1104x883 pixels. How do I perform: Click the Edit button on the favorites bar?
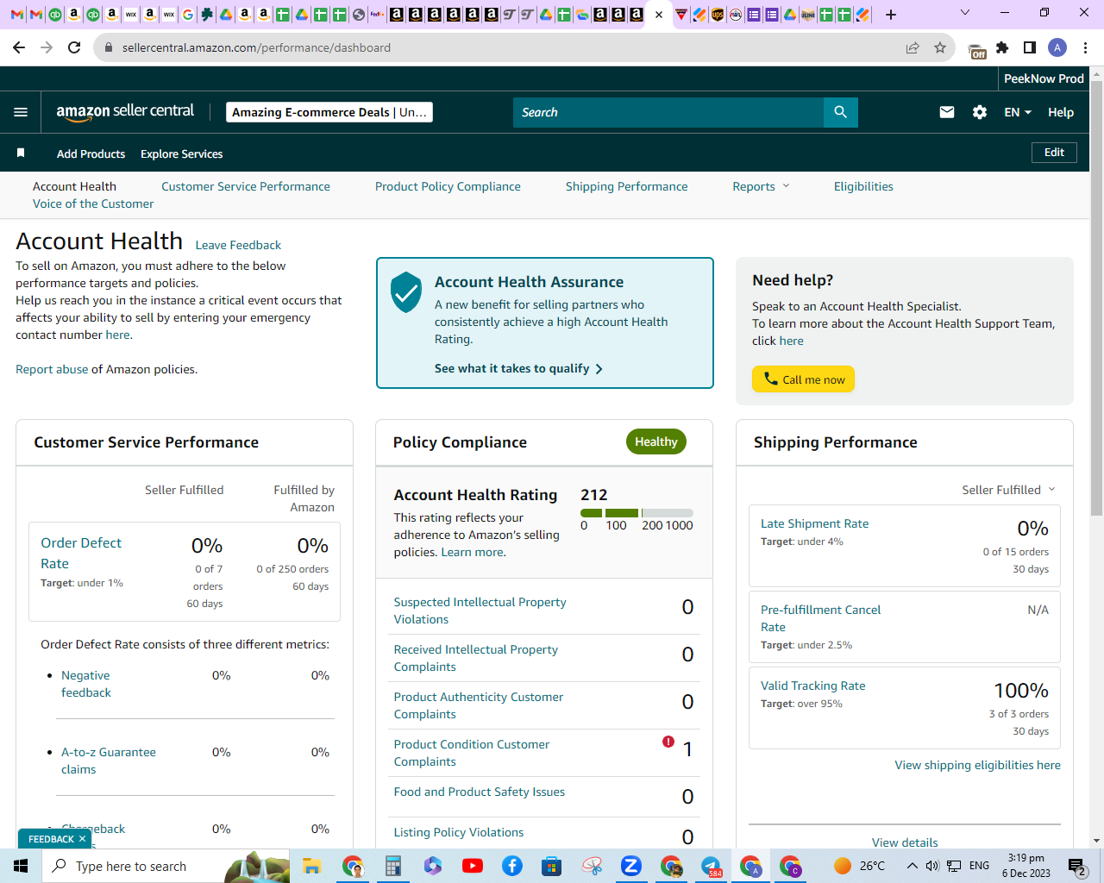click(x=1054, y=153)
